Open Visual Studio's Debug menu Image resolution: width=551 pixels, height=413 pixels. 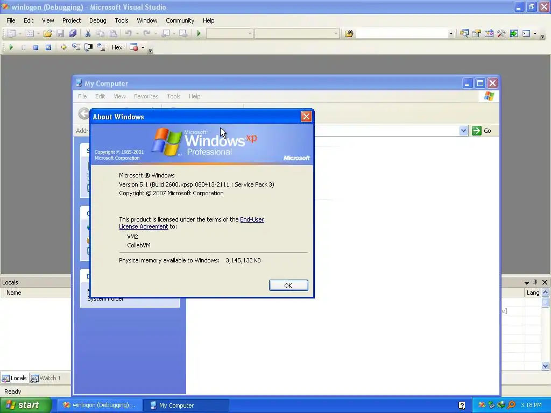click(98, 20)
